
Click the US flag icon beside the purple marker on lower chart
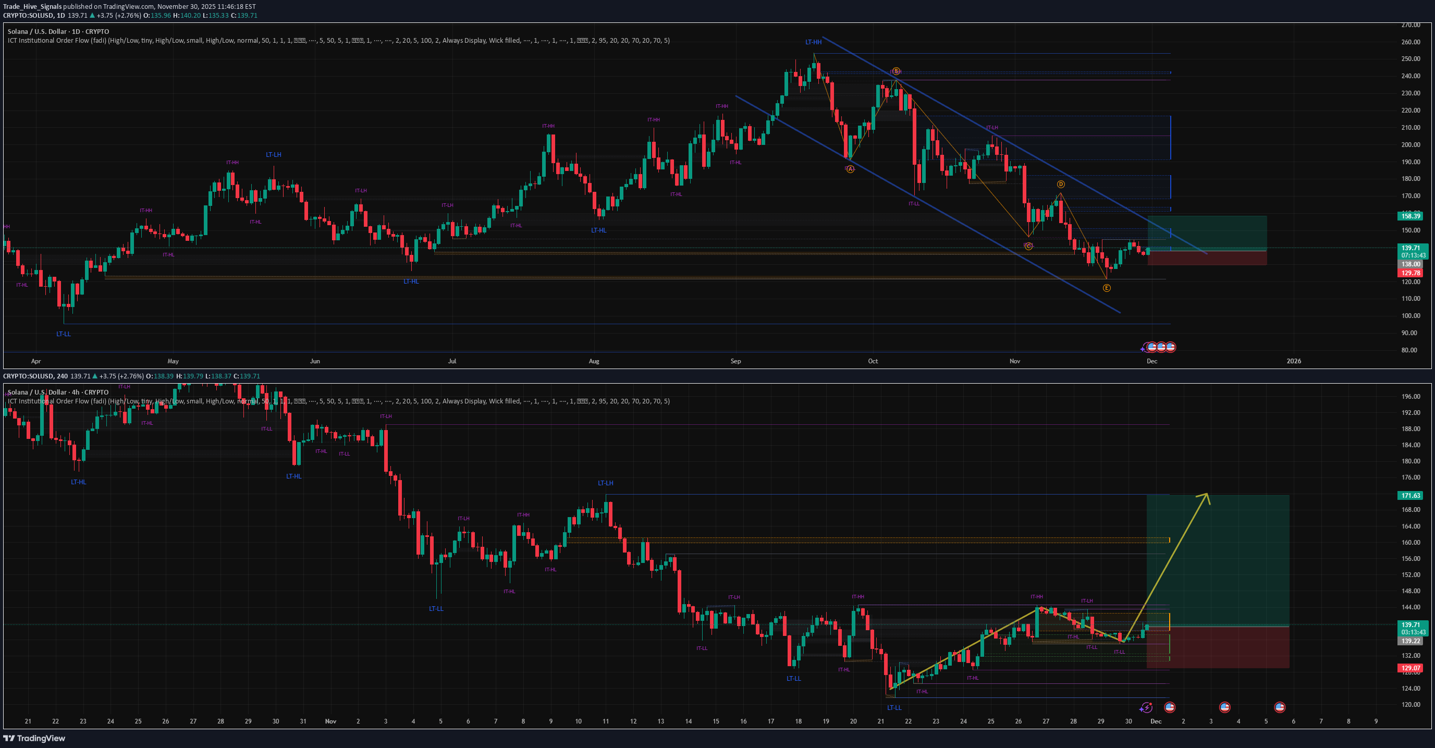click(x=1169, y=707)
